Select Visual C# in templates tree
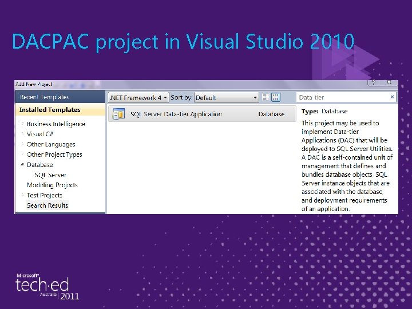This screenshot has width=412, height=309. click(40, 134)
